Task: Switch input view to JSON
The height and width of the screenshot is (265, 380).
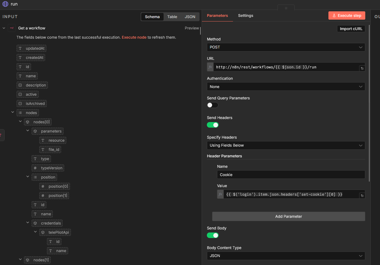Action: coord(190,17)
